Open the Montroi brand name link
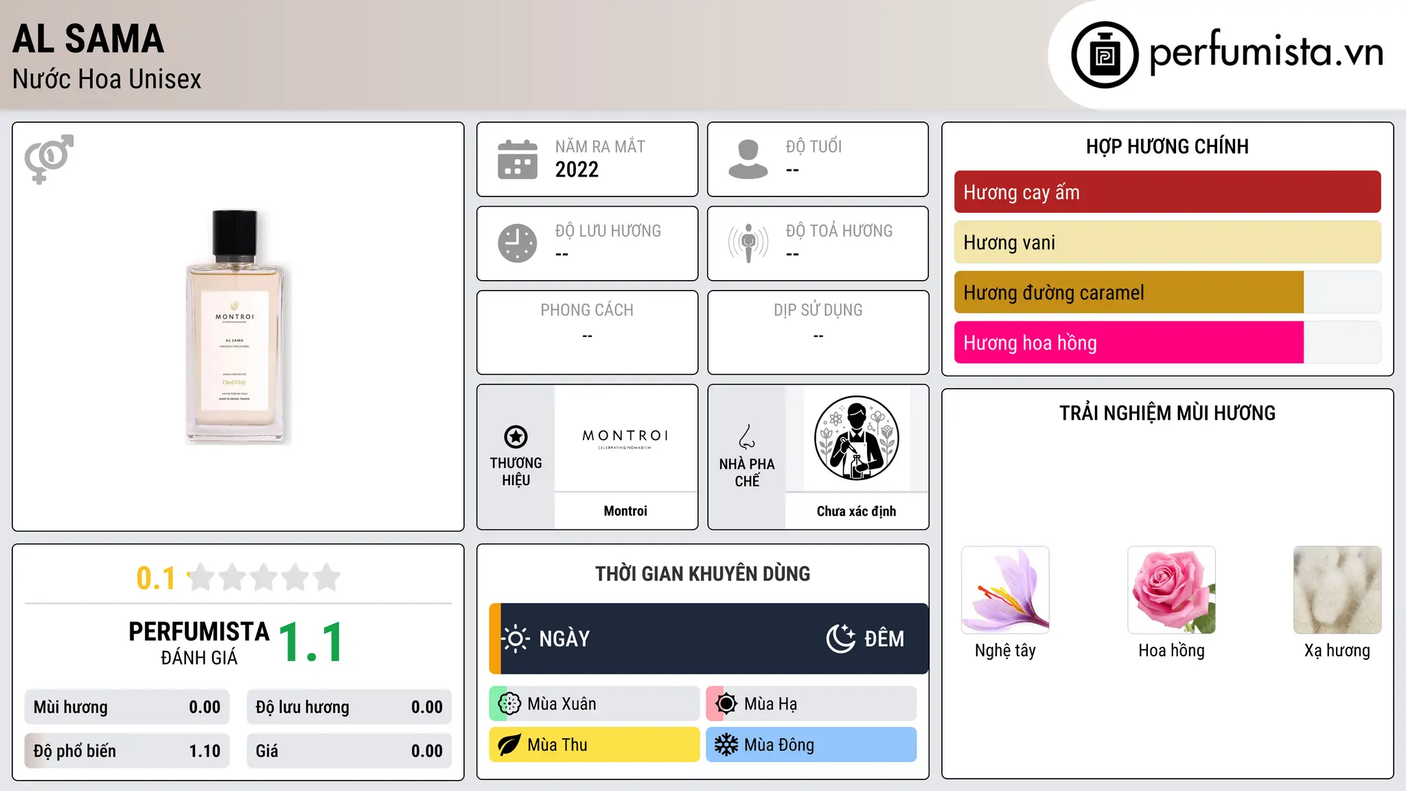 (625, 511)
